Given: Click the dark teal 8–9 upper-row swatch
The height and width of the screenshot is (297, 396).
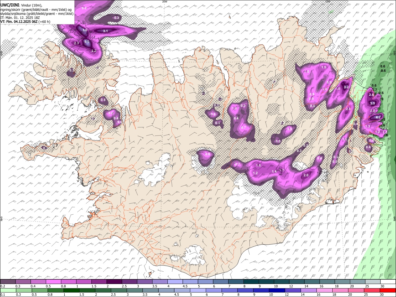Looking at the screenshot, I should tap(251, 282).
